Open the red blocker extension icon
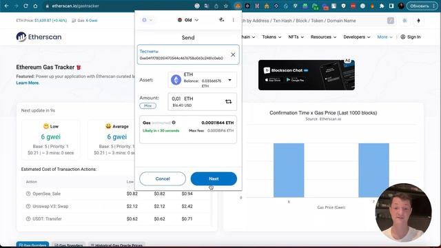 [x=353, y=6]
